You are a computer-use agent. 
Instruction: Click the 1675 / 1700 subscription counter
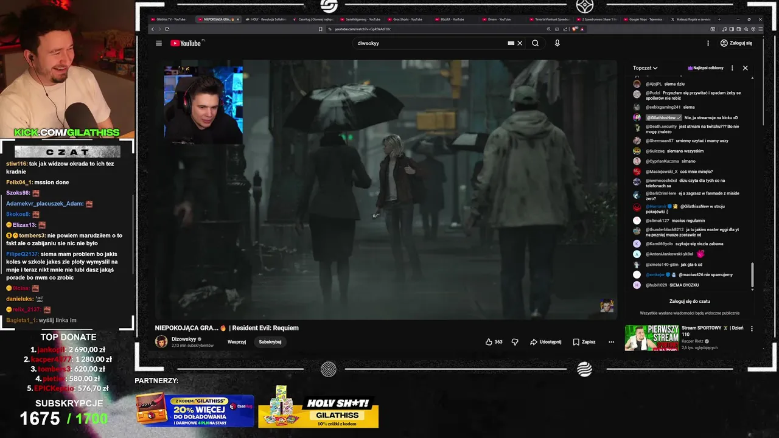[63, 419]
